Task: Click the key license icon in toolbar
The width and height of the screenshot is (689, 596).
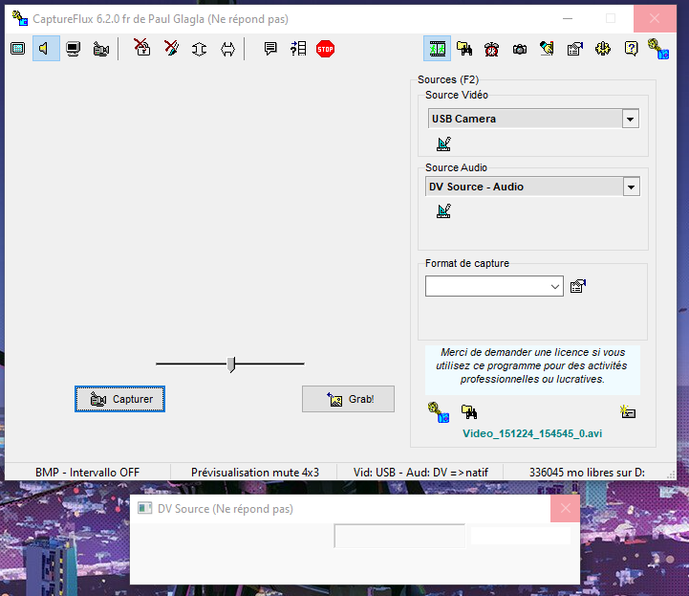Action: [658, 49]
